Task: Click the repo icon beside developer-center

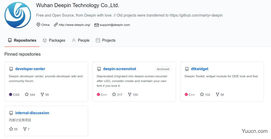Action: point(11,69)
